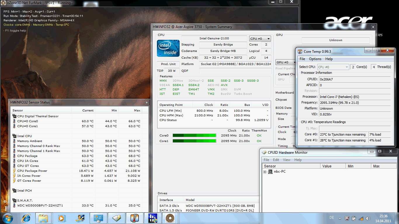Open the network tray icon
Viewport: 399px width, 224px height.
tap(361, 218)
